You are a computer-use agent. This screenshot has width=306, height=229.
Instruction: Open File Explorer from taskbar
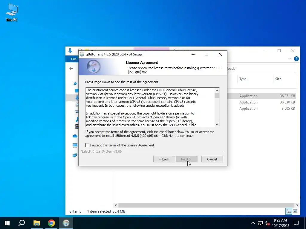tap(36, 223)
